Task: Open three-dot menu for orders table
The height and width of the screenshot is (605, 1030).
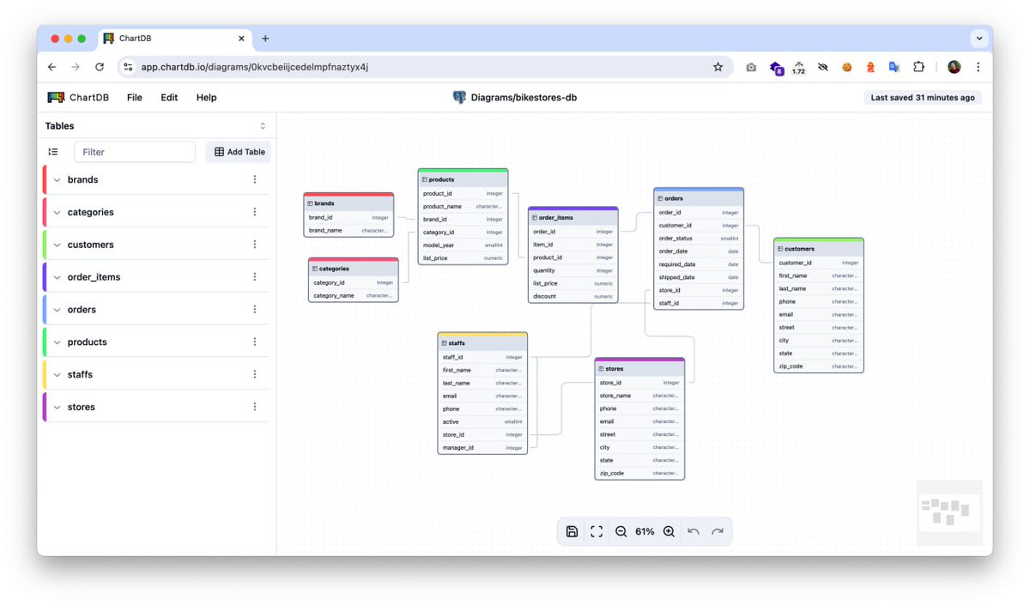Action: tap(255, 310)
